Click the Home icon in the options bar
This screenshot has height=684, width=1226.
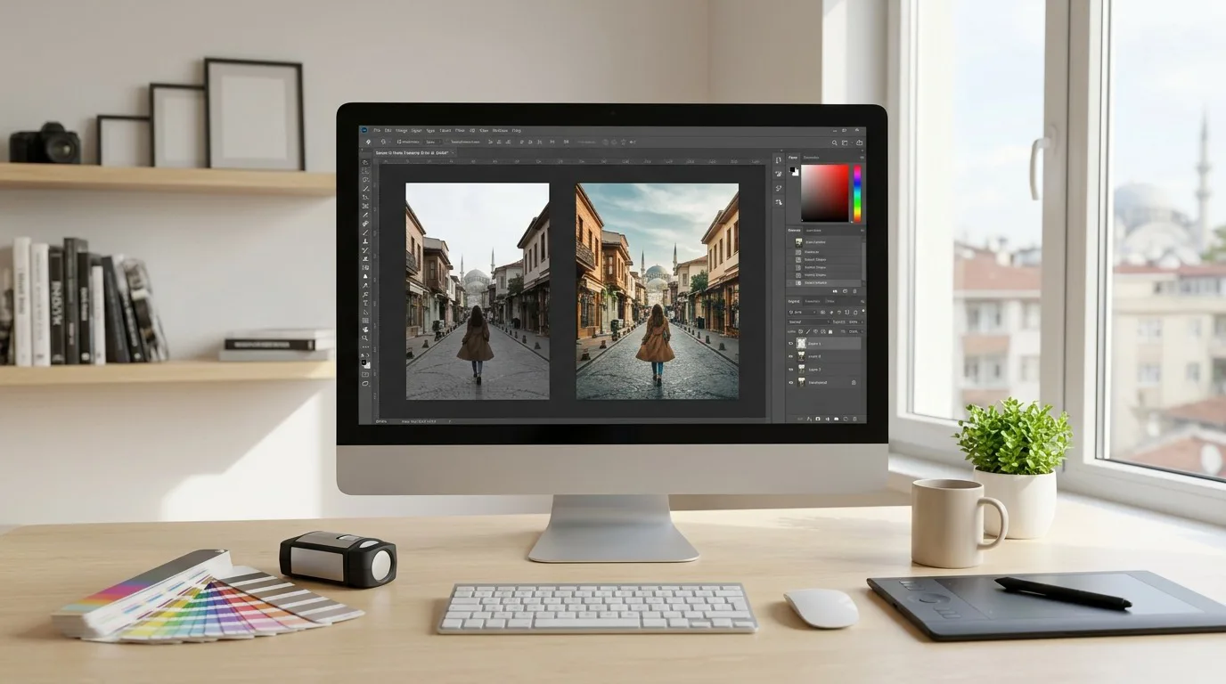click(368, 142)
